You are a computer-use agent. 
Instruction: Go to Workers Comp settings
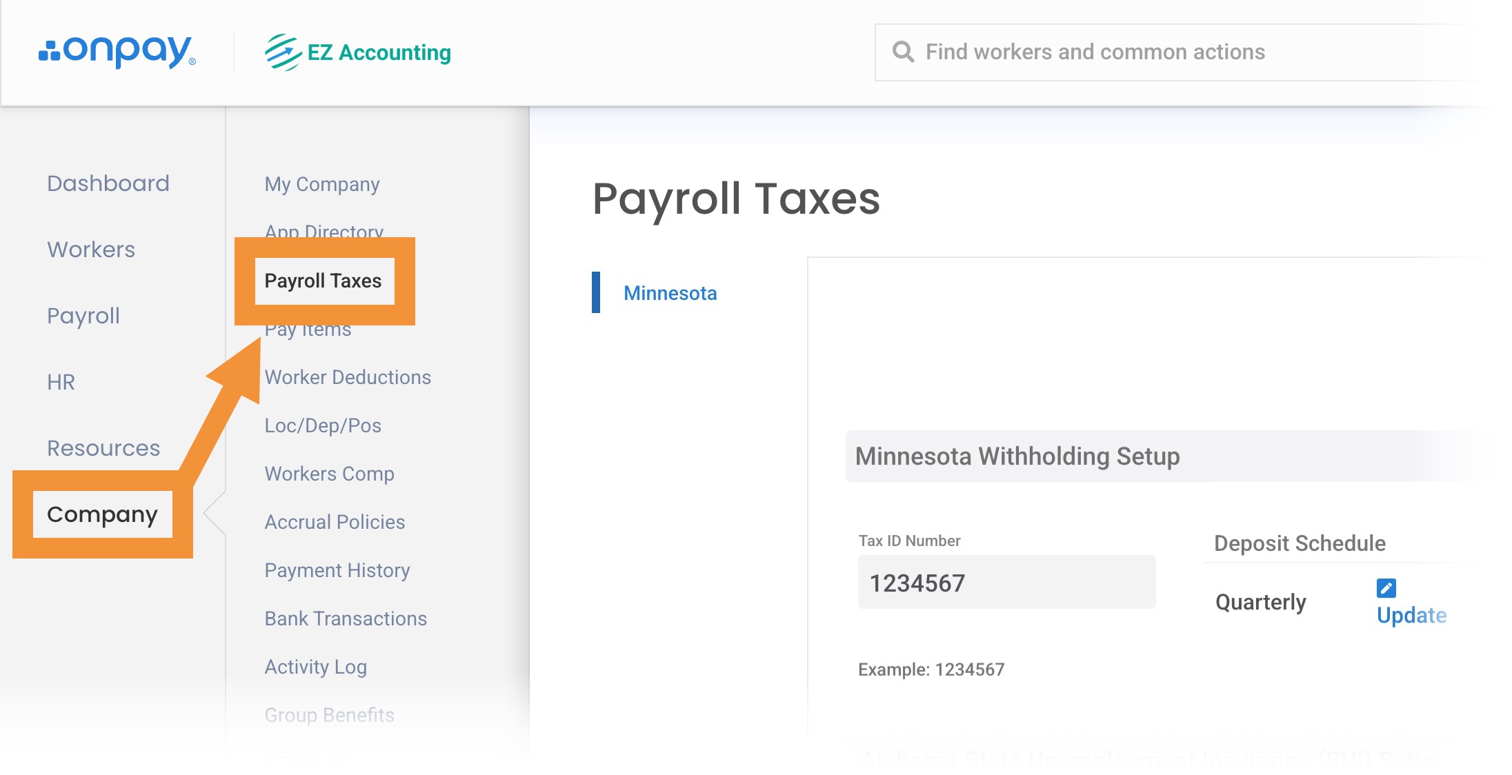[329, 474]
